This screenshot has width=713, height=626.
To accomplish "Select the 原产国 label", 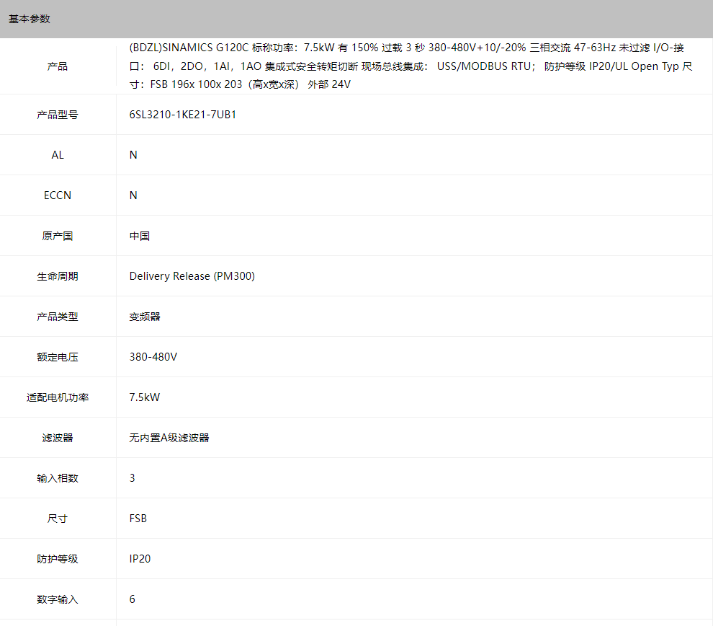I will point(58,236).
